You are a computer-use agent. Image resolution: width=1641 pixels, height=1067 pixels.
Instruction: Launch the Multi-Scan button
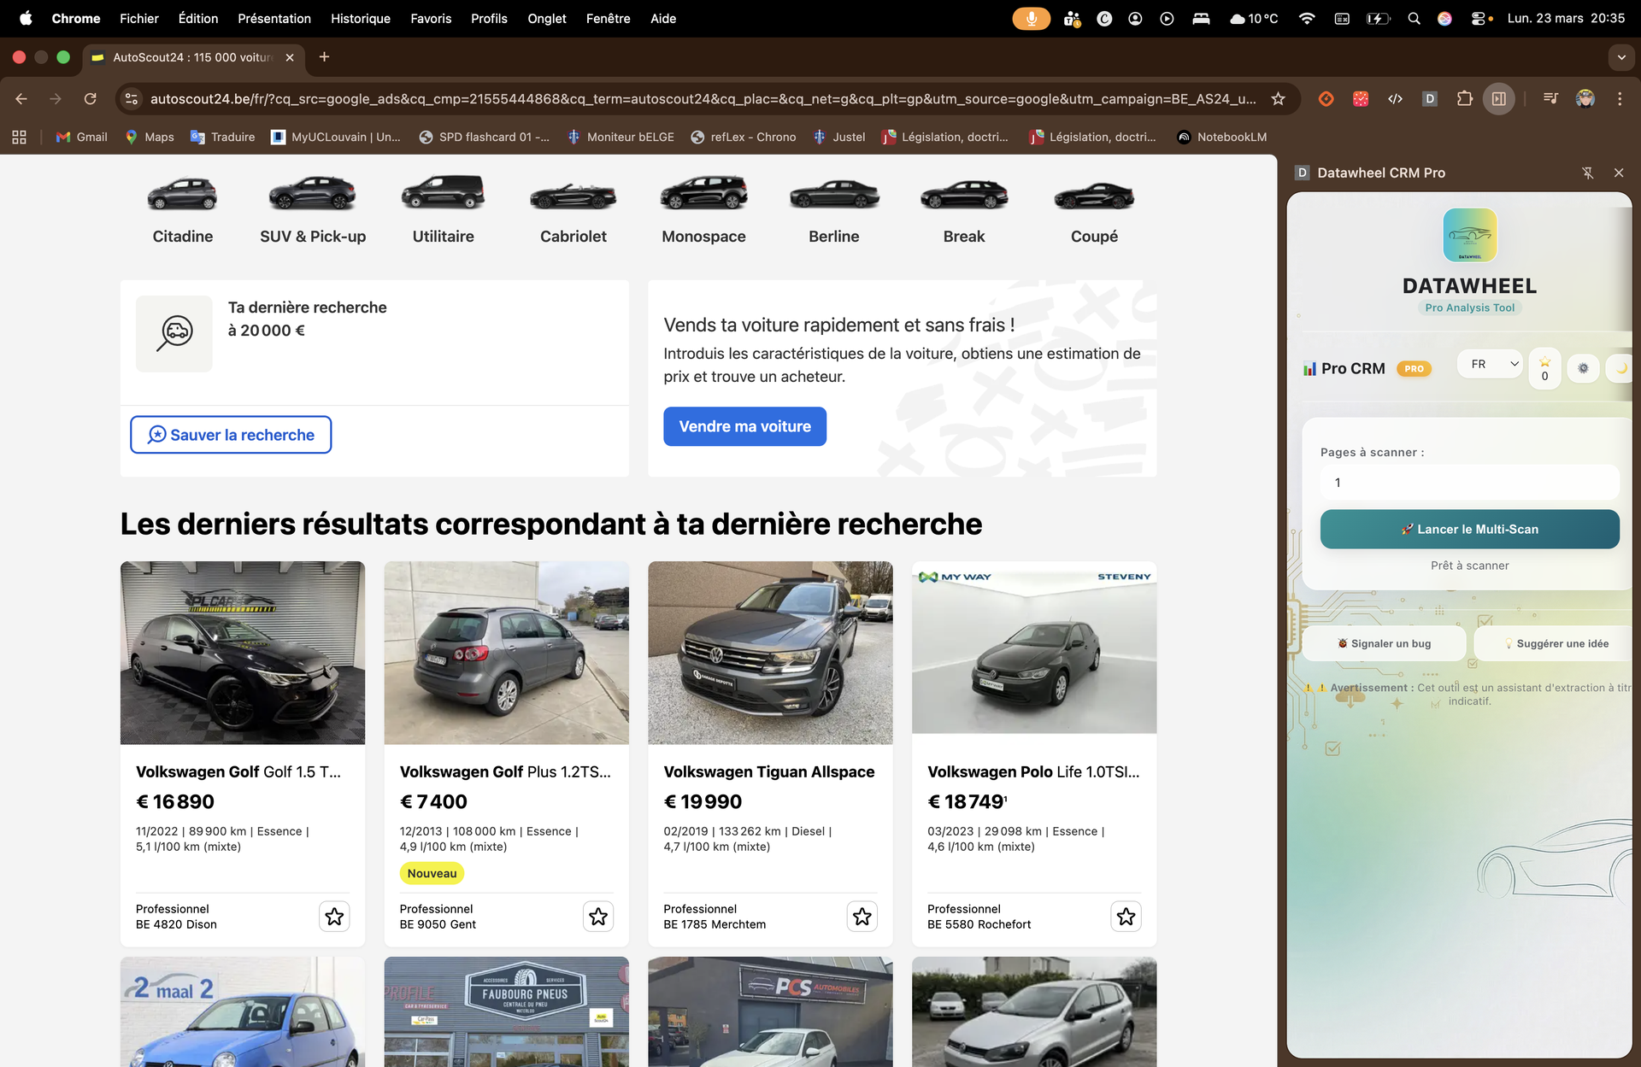coord(1468,529)
